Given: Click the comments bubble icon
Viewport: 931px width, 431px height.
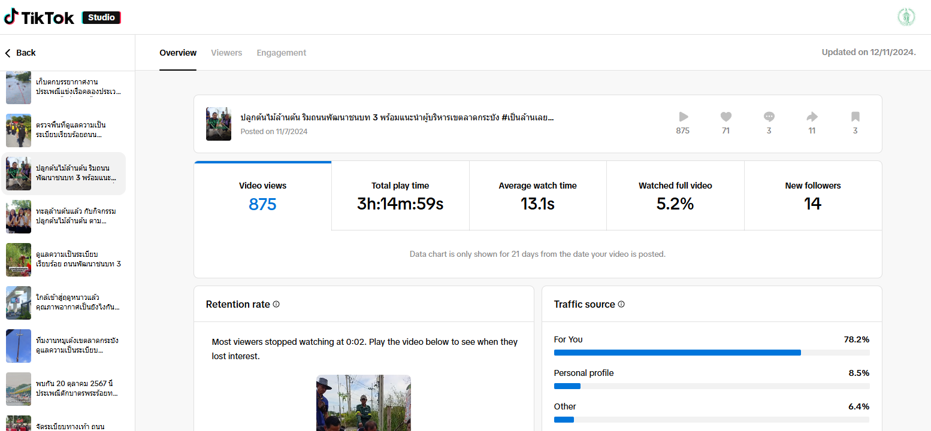Looking at the screenshot, I should click(769, 117).
